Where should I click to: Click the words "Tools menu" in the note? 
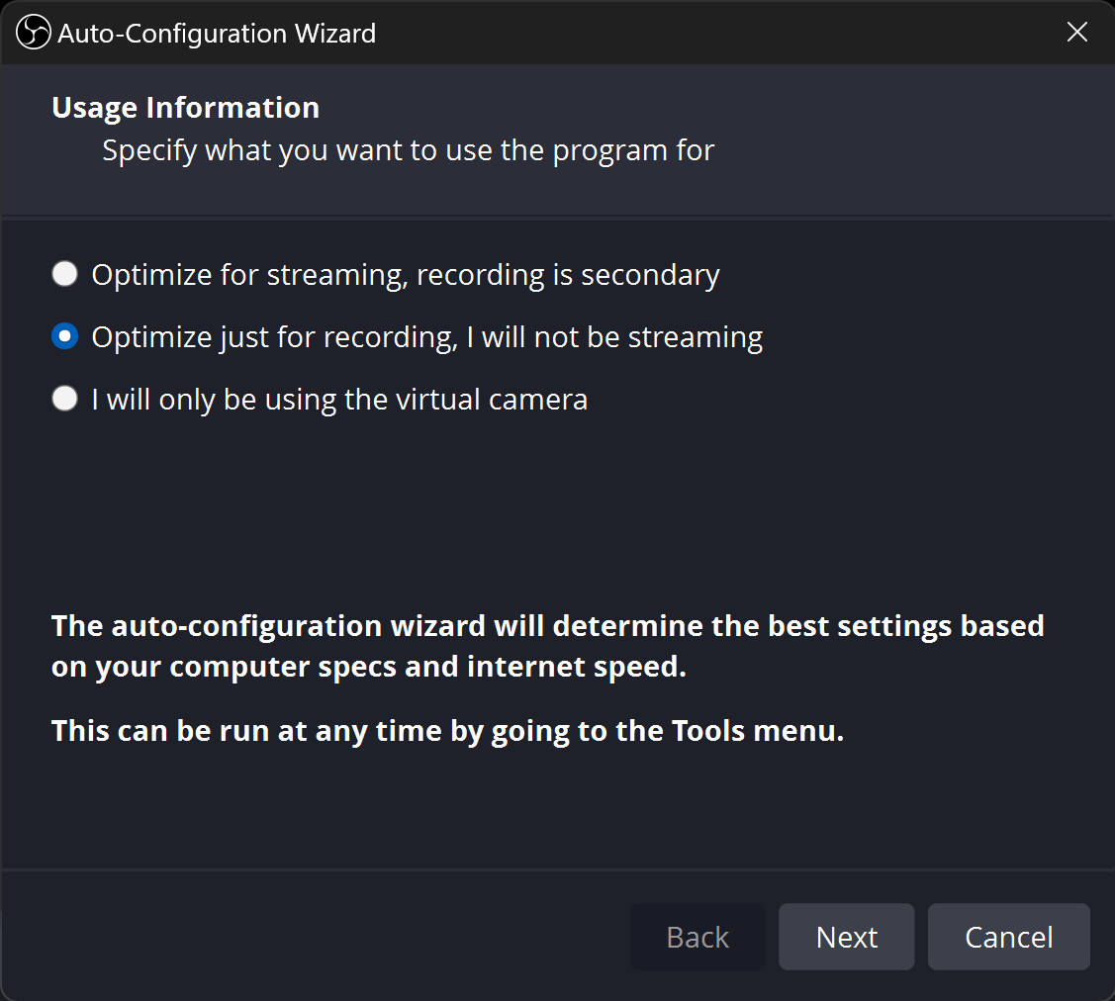click(757, 732)
